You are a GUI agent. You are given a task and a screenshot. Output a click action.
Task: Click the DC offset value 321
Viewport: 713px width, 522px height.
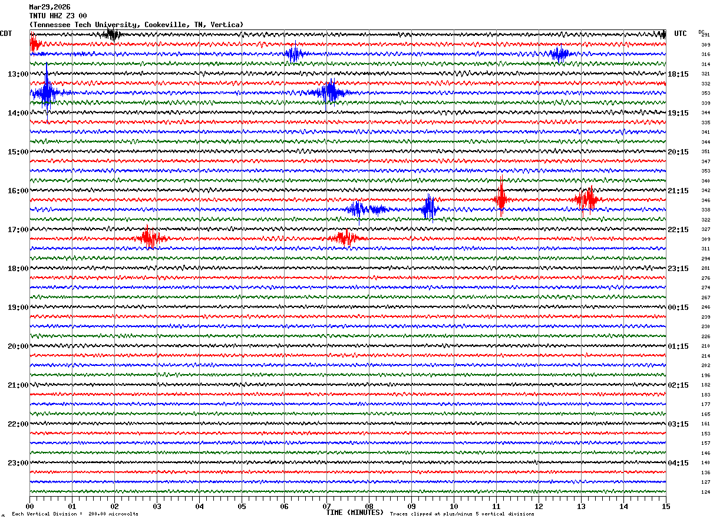[x=705, y=74]
